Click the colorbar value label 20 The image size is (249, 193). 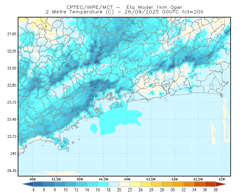tap(119, 190)
